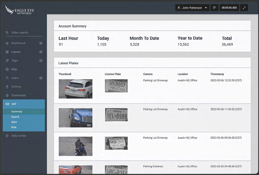Click the Tags count badge
The width and height of the screenshot is (259, 175).
pyautogui.click(x=41, y=60)
